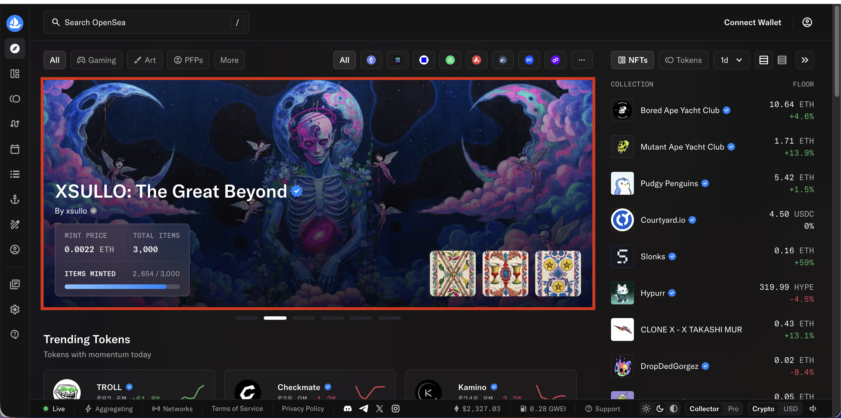Screen dimensions: 841x418
Task: Open the Networks status menu
Action: (172, 409)
